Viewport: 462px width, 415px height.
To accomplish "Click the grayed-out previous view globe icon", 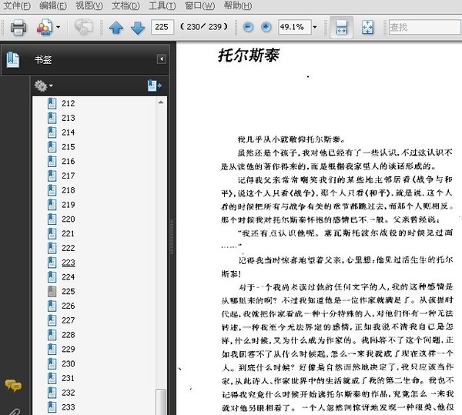I will (83, 28).
